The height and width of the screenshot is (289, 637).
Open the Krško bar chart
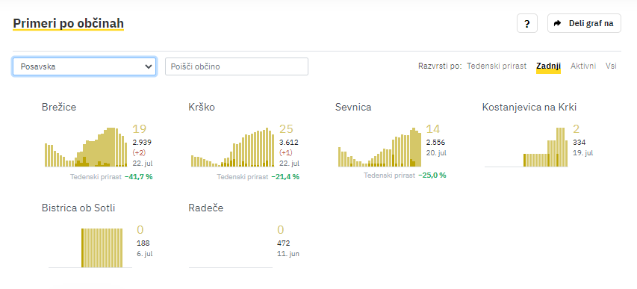[x=232, y=147]
